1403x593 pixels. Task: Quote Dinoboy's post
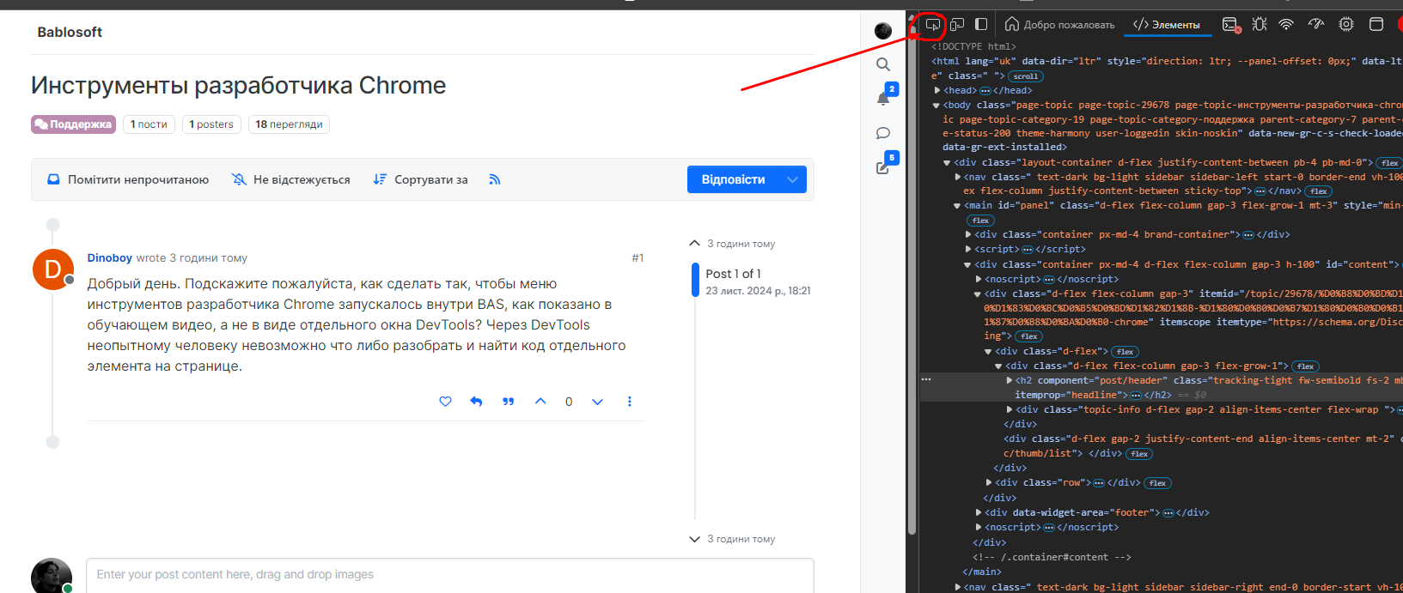point(508,402)
